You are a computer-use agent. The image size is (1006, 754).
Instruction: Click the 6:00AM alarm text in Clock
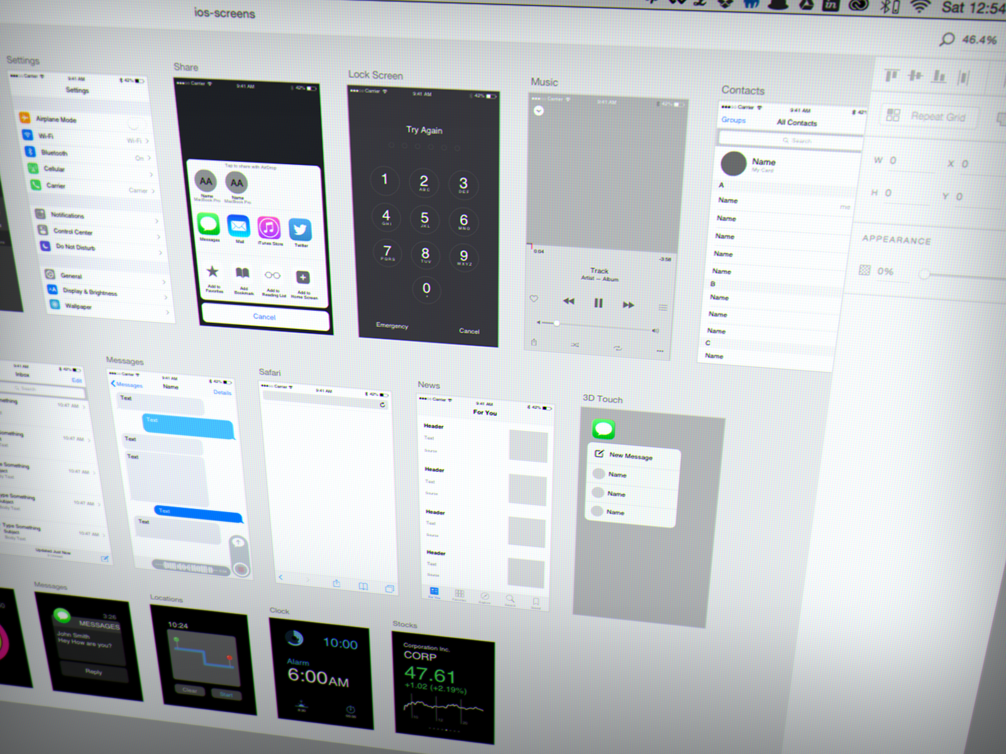pyautogui.click(x=318, y=677)
